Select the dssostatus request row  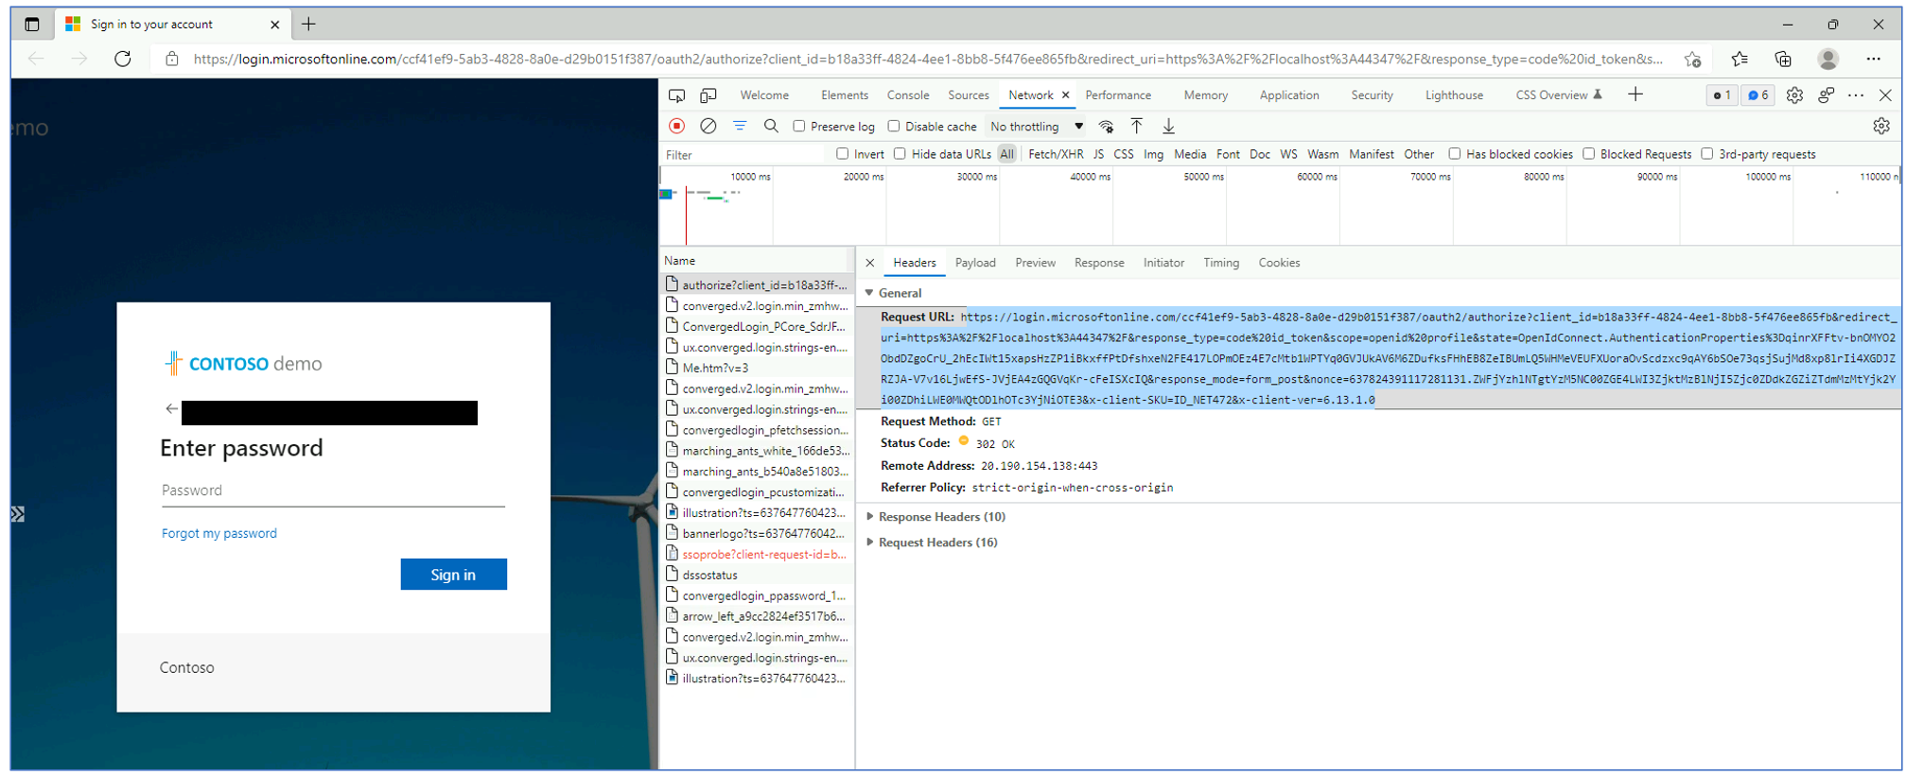(757, 575)
